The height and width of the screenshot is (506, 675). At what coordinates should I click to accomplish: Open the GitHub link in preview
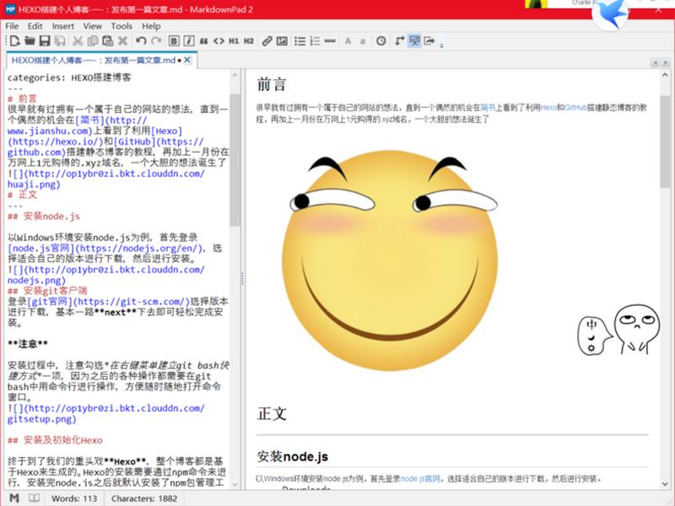(x=575, y=107)
